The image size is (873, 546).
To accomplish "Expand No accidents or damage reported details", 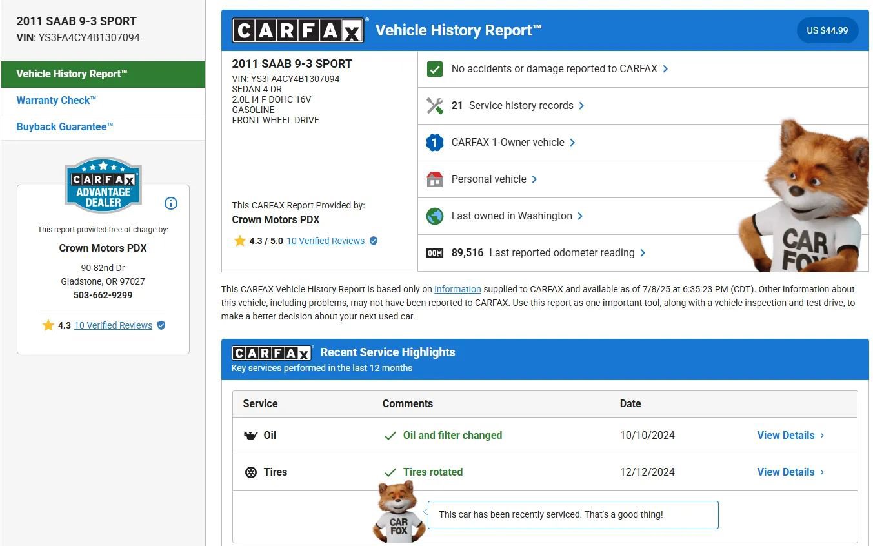I will coord(559,69).
